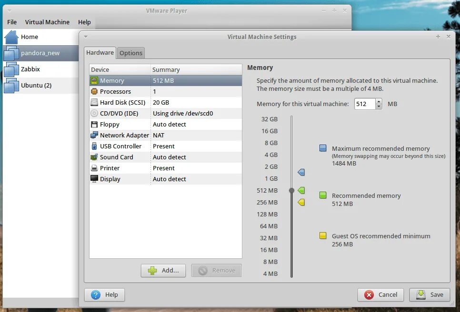Click the USB Controller icon
The width and height of the screenshot is (460, 312).
point(94,146)
